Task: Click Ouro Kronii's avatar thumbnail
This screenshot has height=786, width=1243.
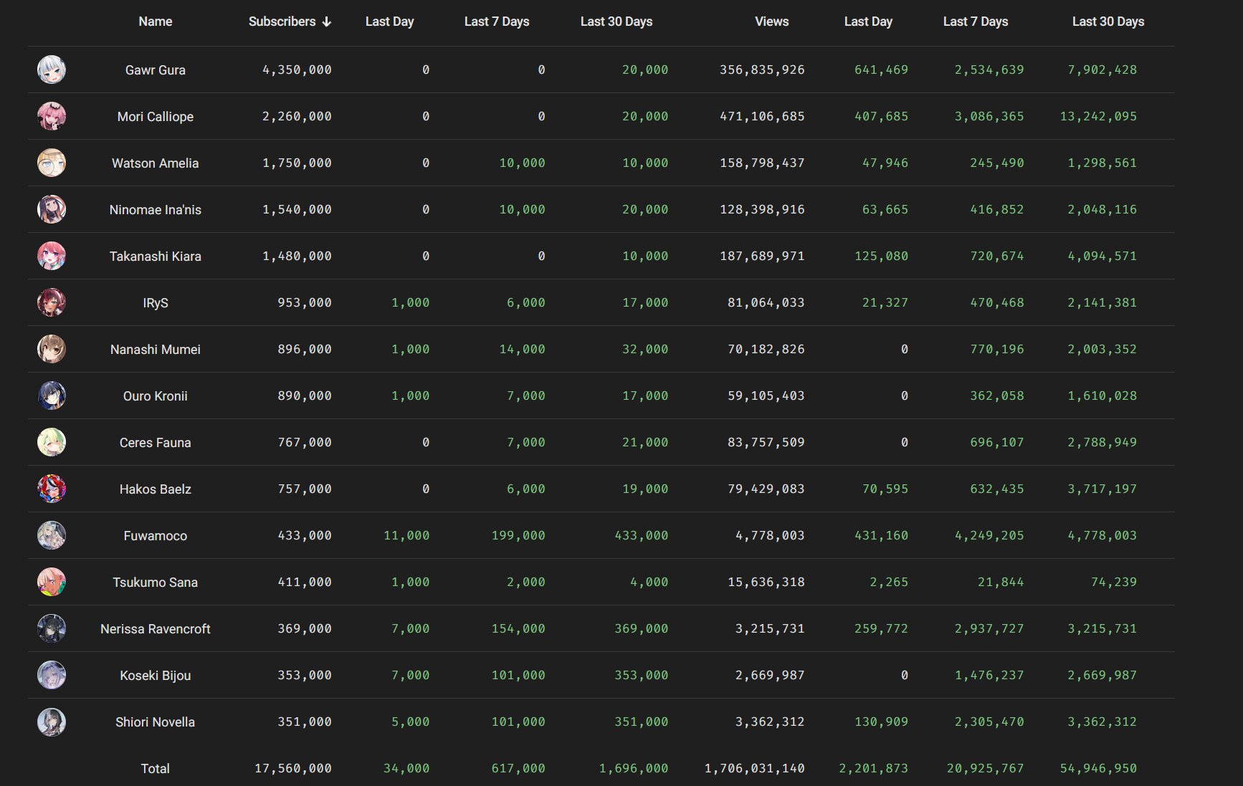Action: tap(52, 396)
